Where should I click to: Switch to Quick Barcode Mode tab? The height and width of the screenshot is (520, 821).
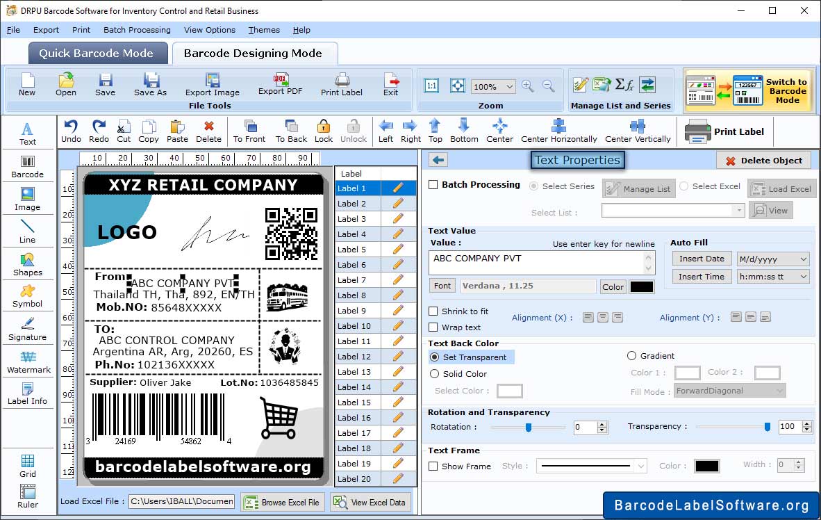click(97, 53)
